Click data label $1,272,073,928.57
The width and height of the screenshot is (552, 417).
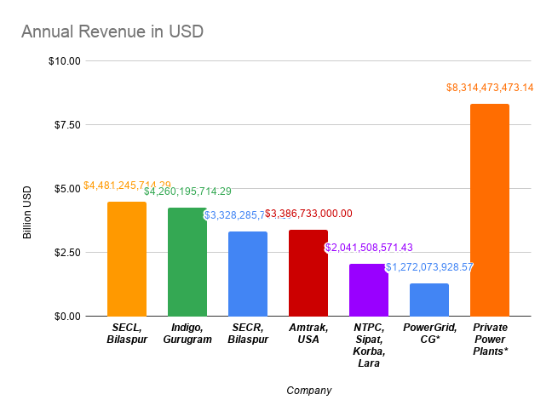[429, 267]
